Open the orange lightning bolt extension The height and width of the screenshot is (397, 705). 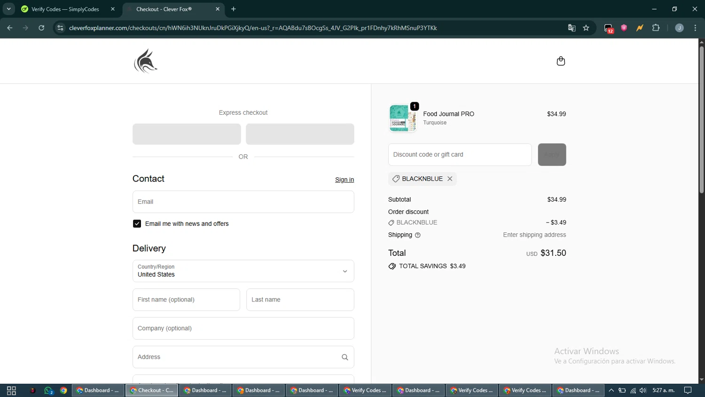[640, 28]
